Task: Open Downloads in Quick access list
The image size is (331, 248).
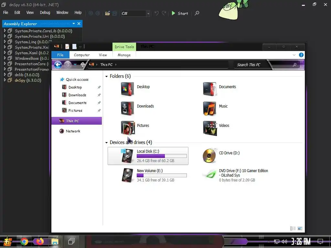Action: (77, 95)
